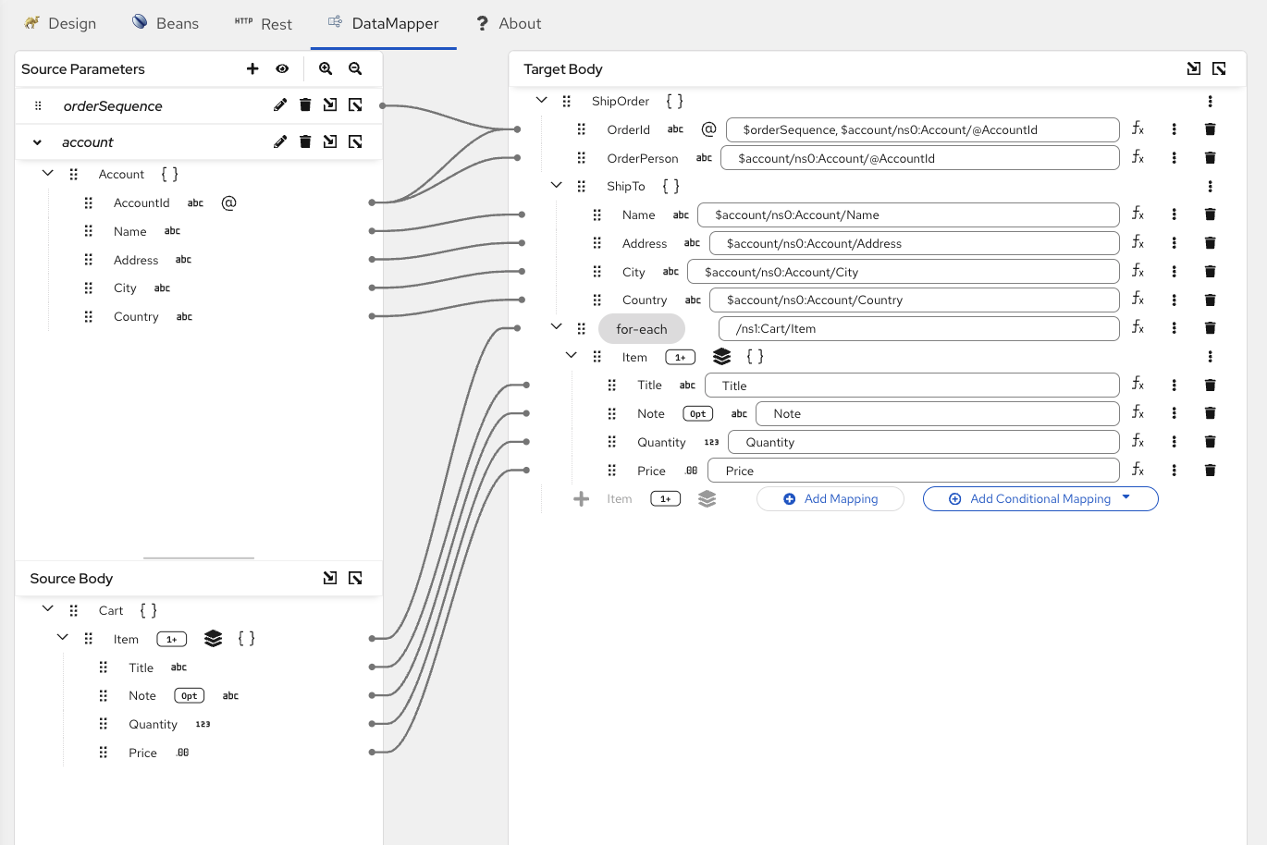Edit the Note mapping expression field

(939, 414)
